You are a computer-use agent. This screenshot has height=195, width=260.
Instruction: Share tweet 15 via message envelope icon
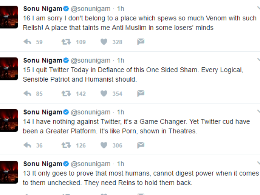pos(141,93)
